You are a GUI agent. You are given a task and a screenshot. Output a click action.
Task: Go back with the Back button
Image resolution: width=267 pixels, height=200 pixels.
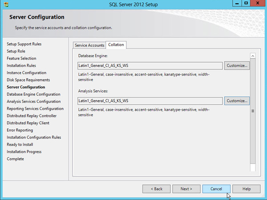(156, 189)
